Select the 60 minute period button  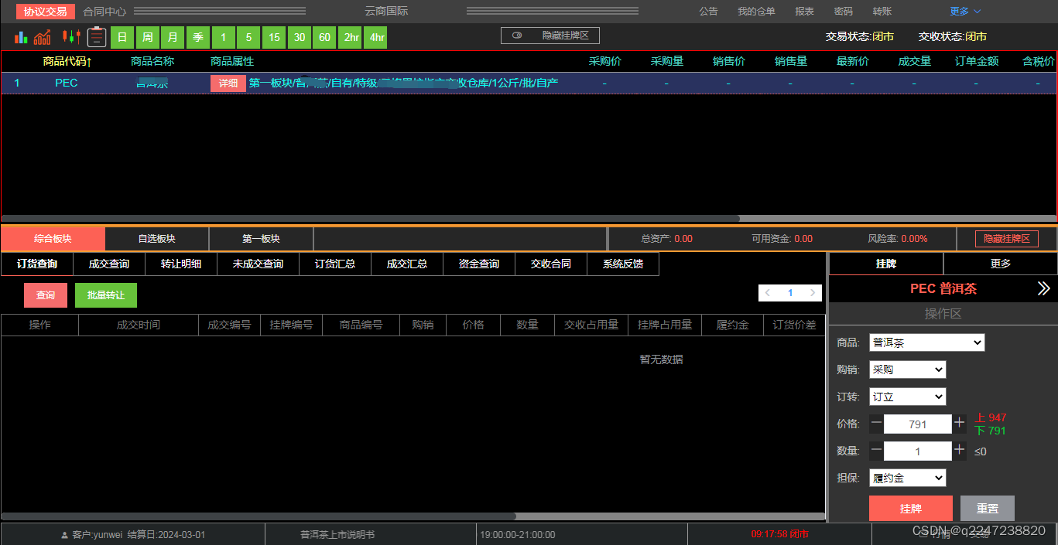(324, 37)
